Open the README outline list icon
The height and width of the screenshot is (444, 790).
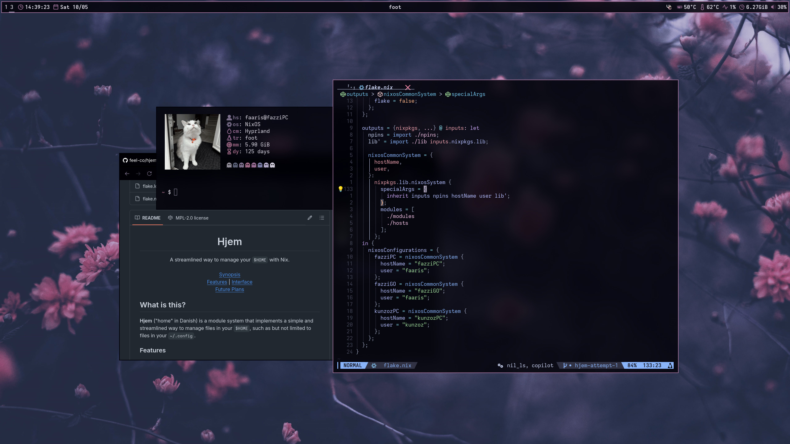coord(322,218)
